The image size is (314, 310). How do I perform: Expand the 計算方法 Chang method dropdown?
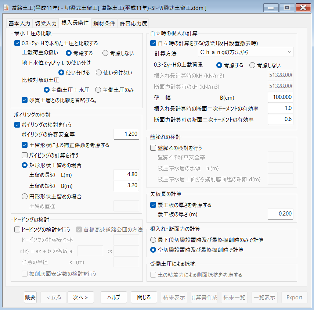pyautogui.click(x=245, y=52)
